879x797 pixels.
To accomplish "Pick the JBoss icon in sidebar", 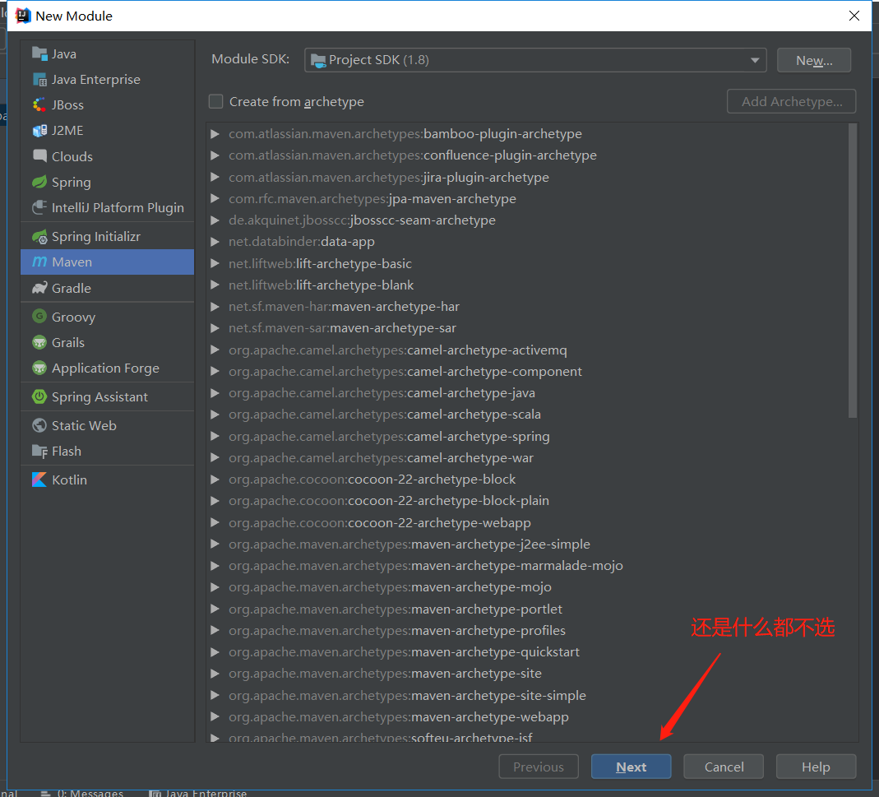I will (x=39, y=105).
